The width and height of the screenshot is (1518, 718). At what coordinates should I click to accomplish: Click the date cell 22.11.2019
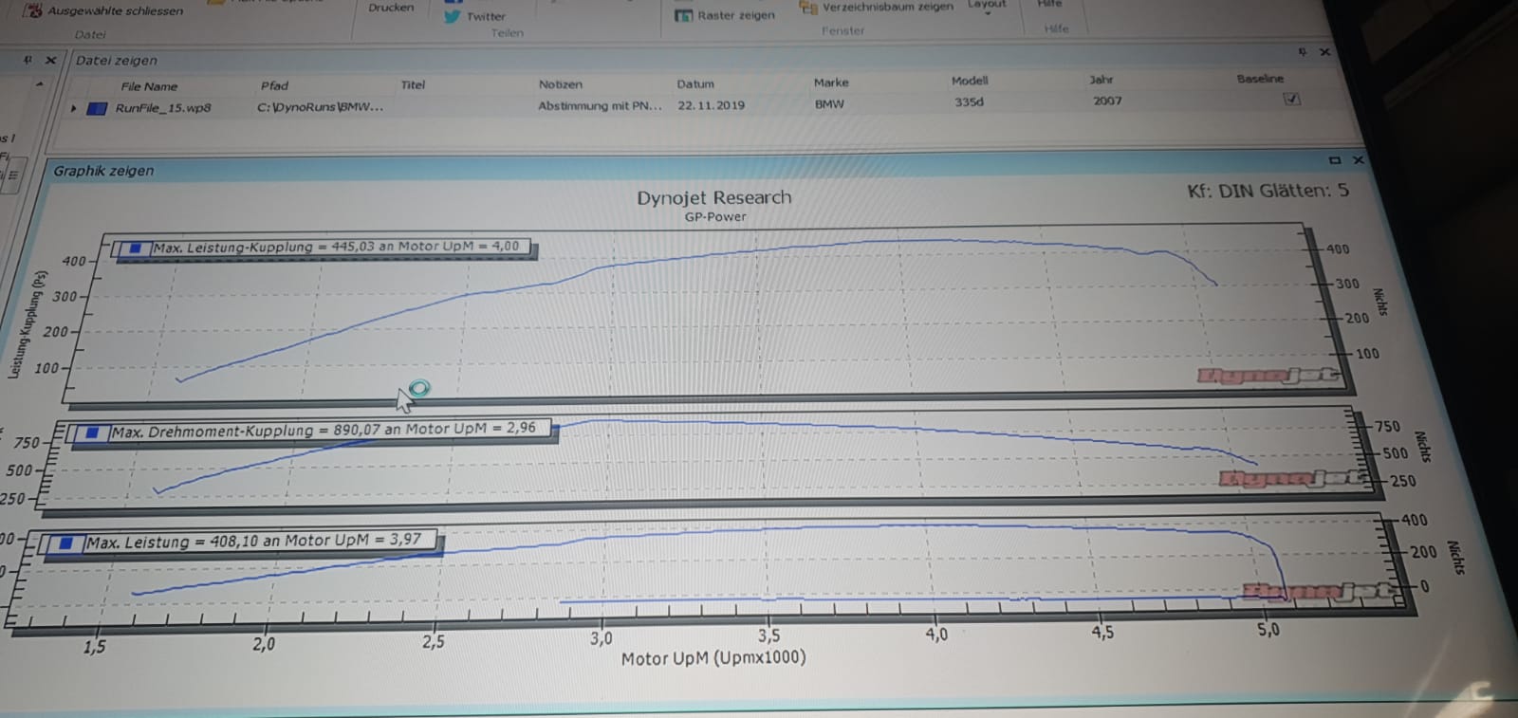(712, 105)
